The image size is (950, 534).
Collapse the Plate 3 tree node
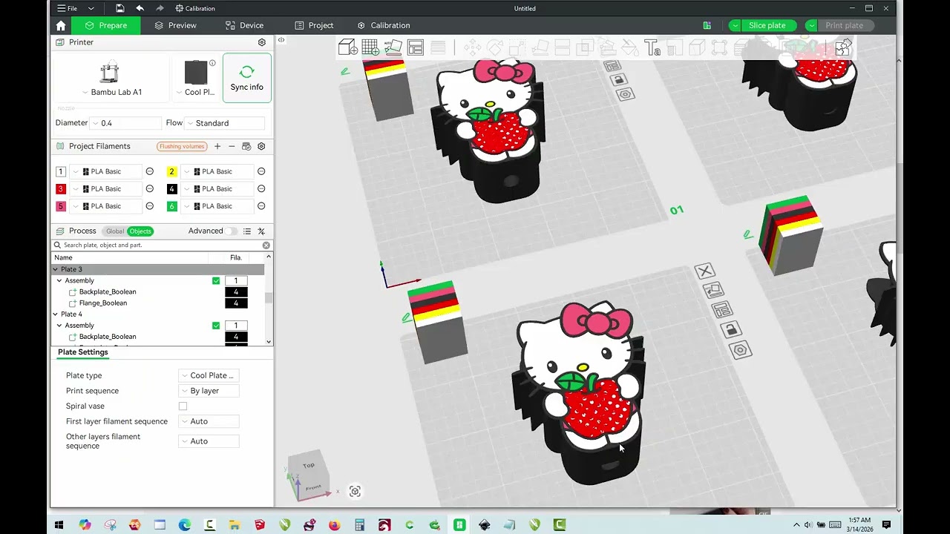pos(56,269)
